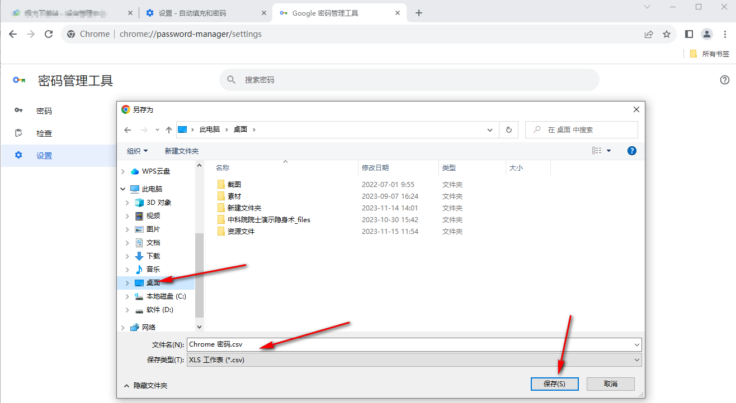Click the 新建文件夹 toolbar button
Viewport: 736px width, 403px height.
point(181,151)
